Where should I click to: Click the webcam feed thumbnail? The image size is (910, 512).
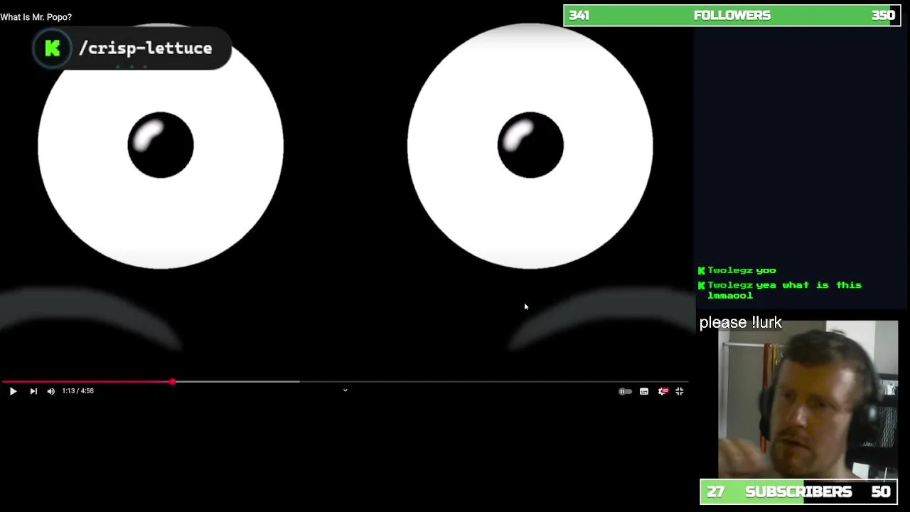pyautogui.click(x=808, y=400)
